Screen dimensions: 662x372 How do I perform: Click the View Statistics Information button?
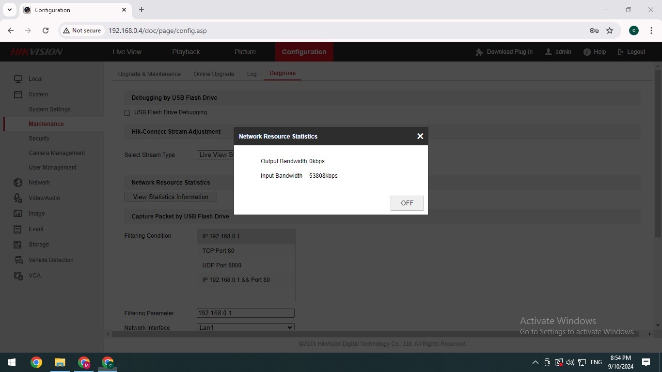(171, 197)
